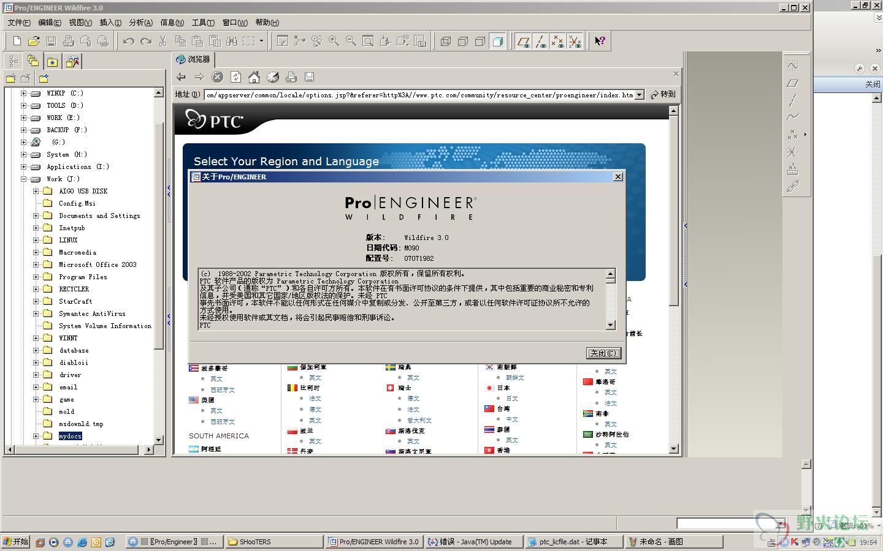Open the address bar URL dropdown

(639, 94)
